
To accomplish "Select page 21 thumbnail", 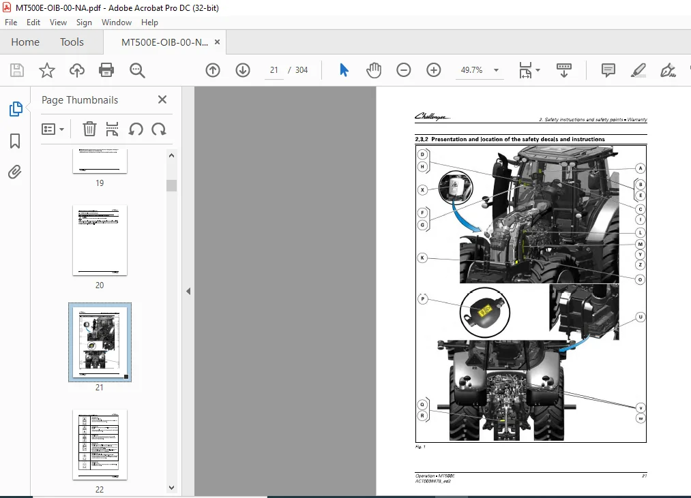I will pyautogui.click(x=100, y=342).
